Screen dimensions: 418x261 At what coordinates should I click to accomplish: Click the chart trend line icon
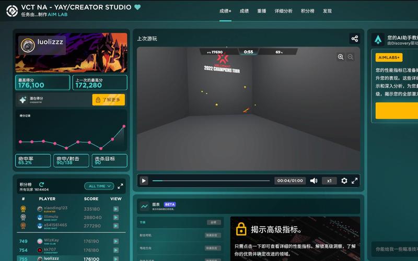click(145, 206)
